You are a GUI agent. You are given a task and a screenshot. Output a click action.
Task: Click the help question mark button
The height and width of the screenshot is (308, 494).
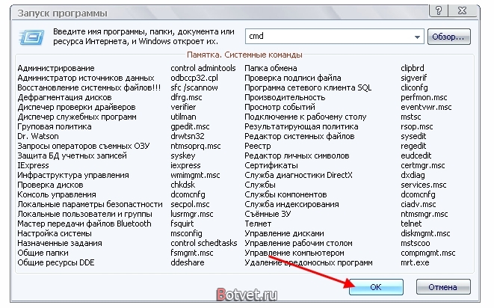tap(439, 10)
